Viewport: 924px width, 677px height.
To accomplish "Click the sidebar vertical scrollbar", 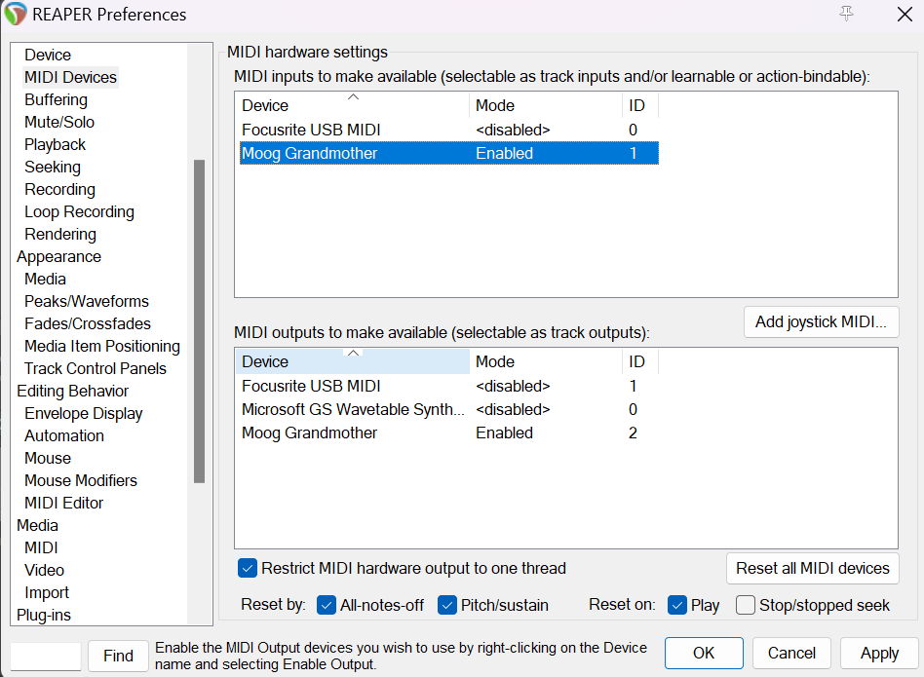I will point(199,321).
